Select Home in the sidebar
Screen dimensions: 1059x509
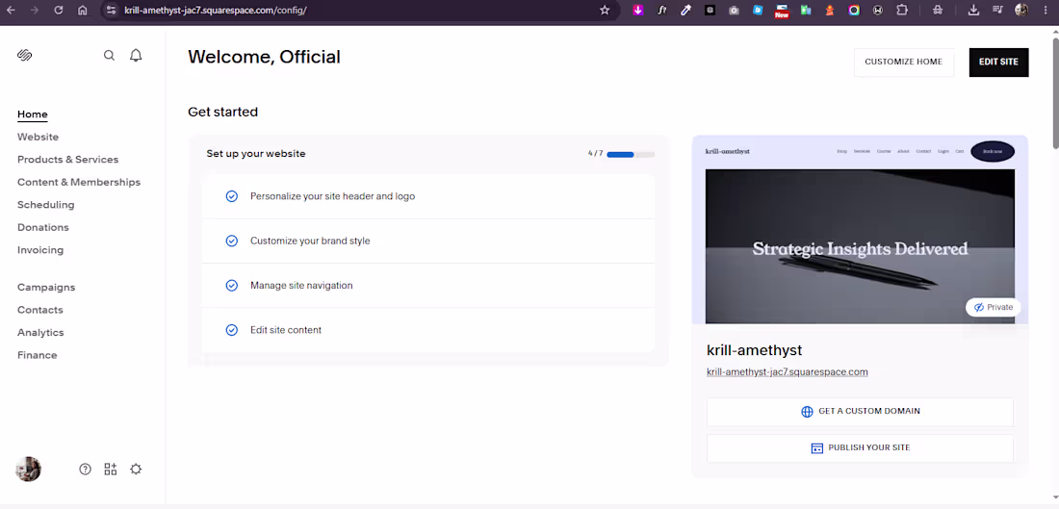(x=33, y=115)
